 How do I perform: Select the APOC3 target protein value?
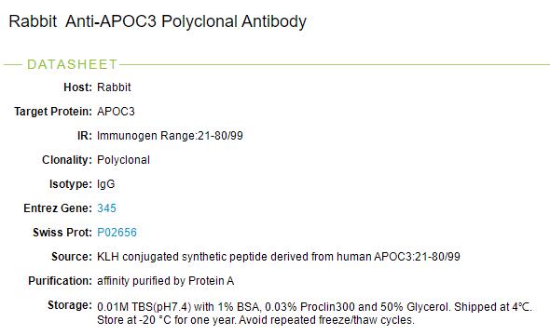[116, 112]
